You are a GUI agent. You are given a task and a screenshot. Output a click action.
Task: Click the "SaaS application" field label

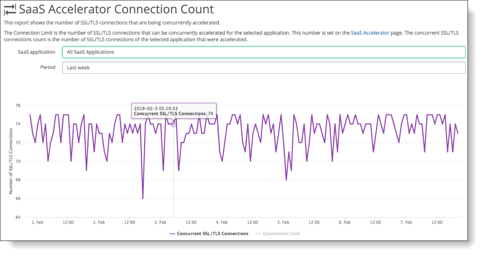(x=37, y=52)
